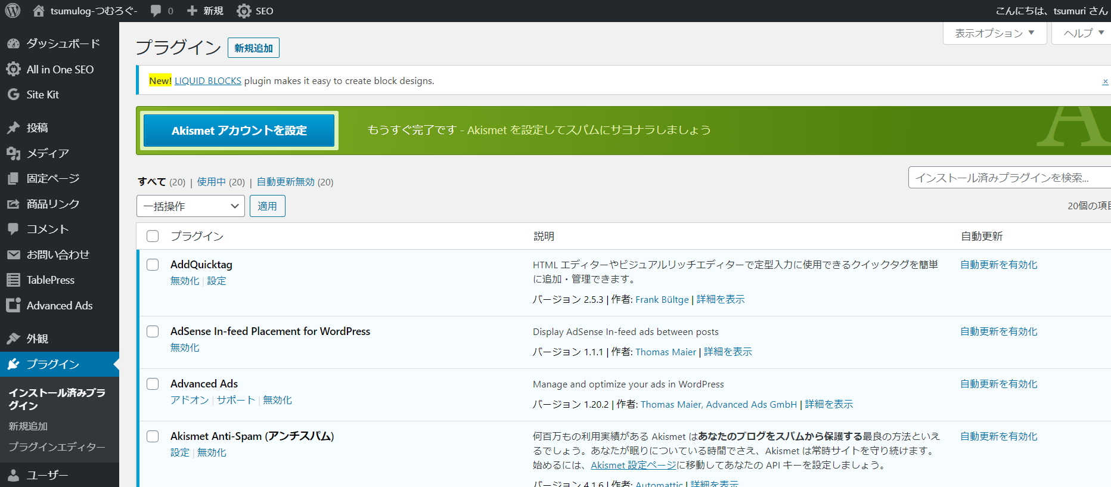Dismiss the LIQUID BLOCKS notice with x
The image size is (1111, 487).
1105,81
